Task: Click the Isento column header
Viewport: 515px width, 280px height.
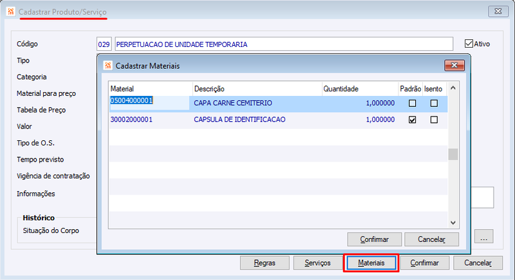Action: 435,89
